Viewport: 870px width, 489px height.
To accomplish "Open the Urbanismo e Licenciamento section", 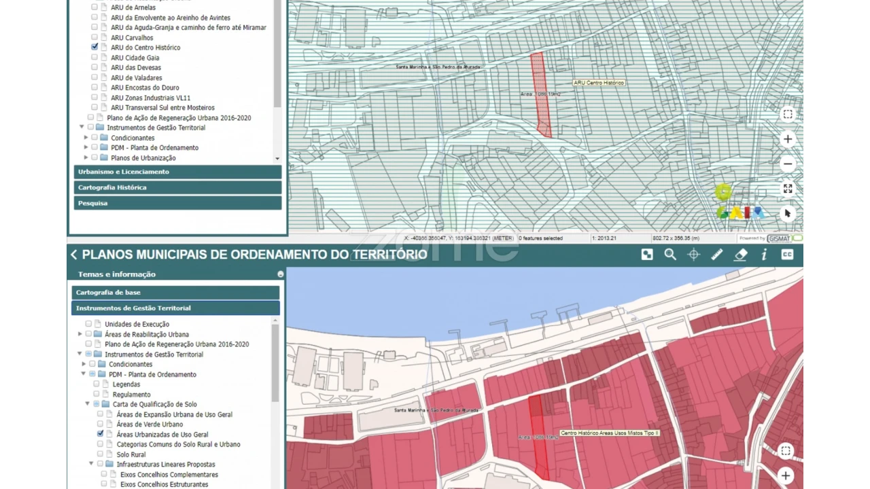I will click(177, 172).
